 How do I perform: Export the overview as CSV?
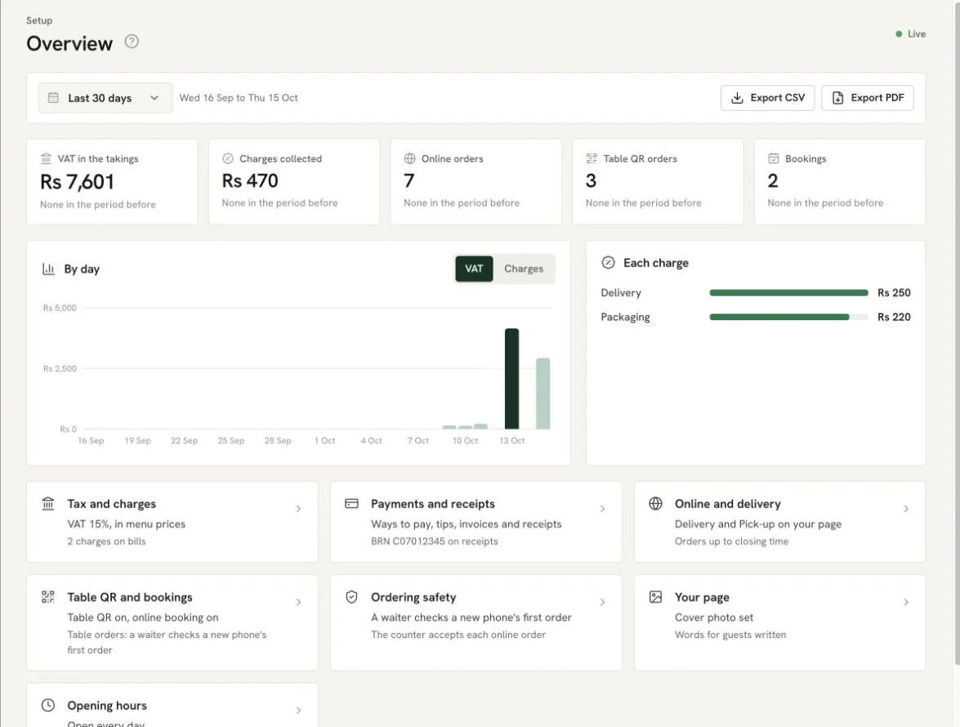768,98
